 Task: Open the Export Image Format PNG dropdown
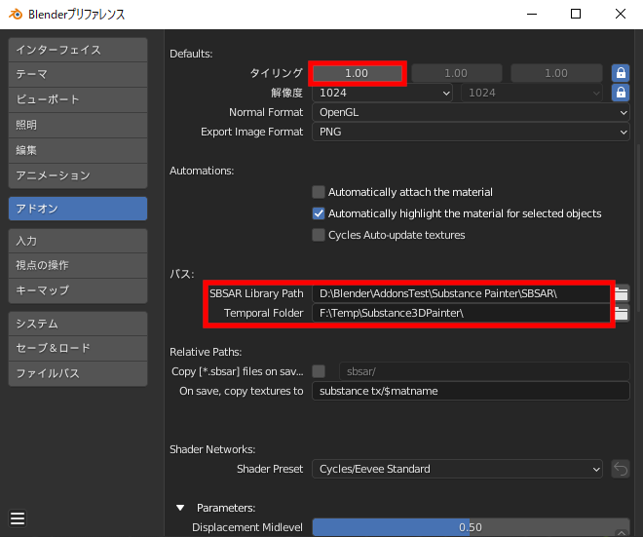point(471,132)
